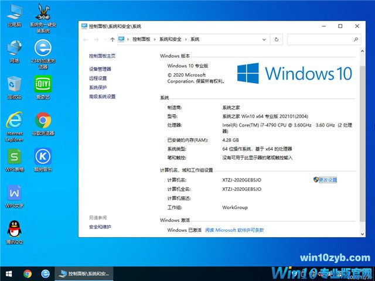Select the 系统和安全 breadcrumb

(x=171, y=39)
